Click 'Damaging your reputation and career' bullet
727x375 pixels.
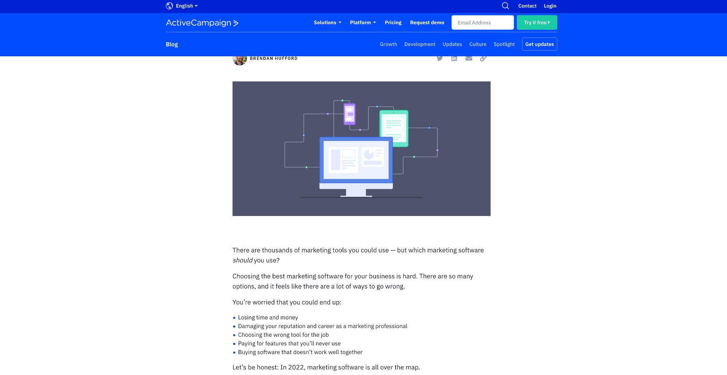click(x=323, y=326)
